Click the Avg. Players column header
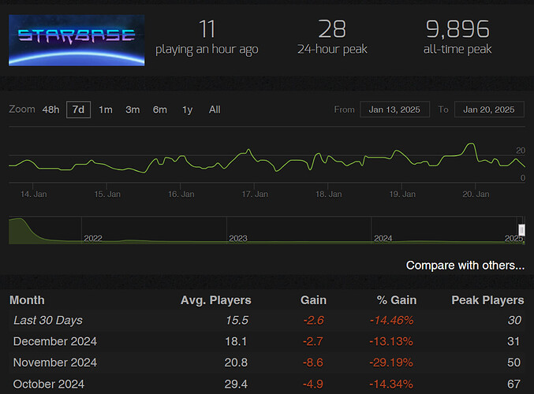 (x=215, y=300)
